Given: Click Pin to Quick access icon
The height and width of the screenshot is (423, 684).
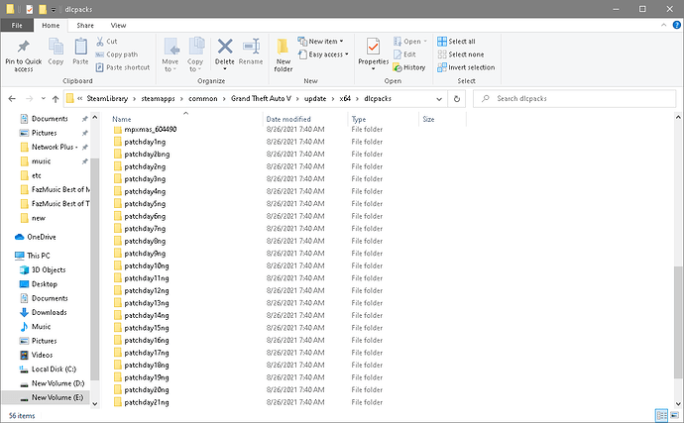Looking at the screenshot, I should pyautogui.click(x=23, y=47).
